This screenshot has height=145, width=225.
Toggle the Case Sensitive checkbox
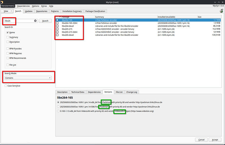coord(6,86)
